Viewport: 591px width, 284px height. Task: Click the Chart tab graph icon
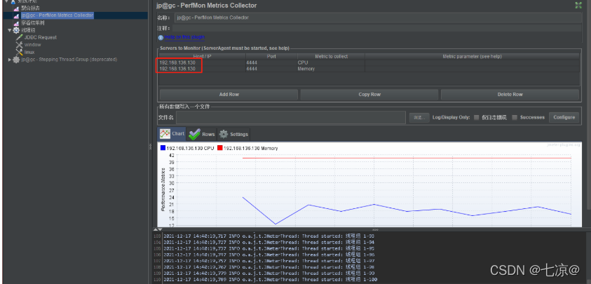click(165, 134)
